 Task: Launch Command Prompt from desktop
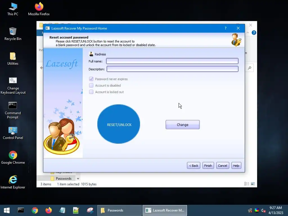tap(13, 110)
